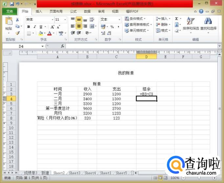Open Cell Styles menu
Screen dimensions: 224x183
(137, 31)
